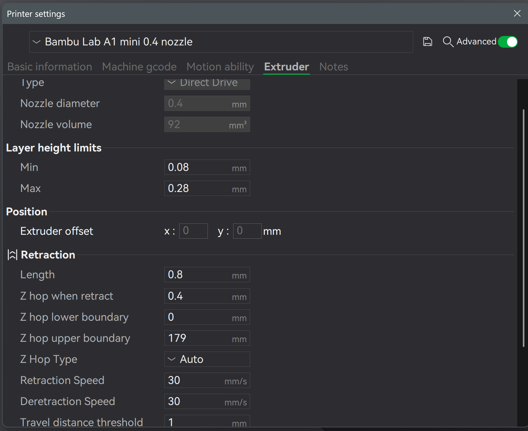Click the Min layer height field
Viewport: 528px width, 431px height.
coord(207,167)
